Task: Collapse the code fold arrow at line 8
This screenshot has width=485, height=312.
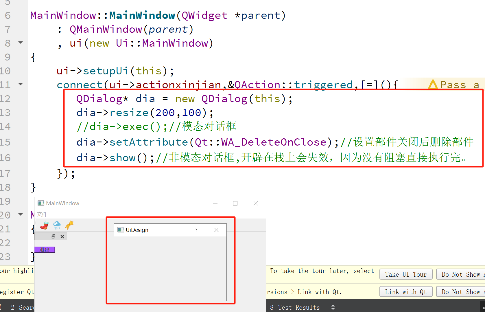Action: pos(21,43)
